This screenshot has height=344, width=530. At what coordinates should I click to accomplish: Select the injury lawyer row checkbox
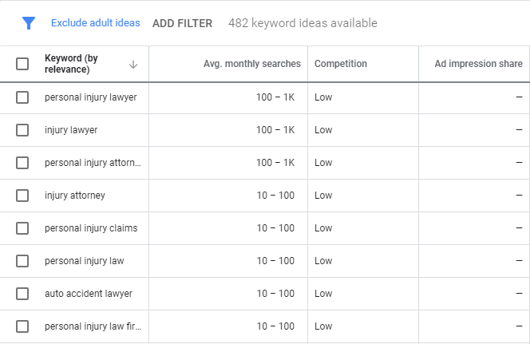[x=22, y=130]
